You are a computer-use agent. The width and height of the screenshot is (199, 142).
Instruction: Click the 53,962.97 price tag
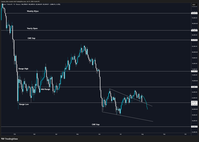coord(194,127)
